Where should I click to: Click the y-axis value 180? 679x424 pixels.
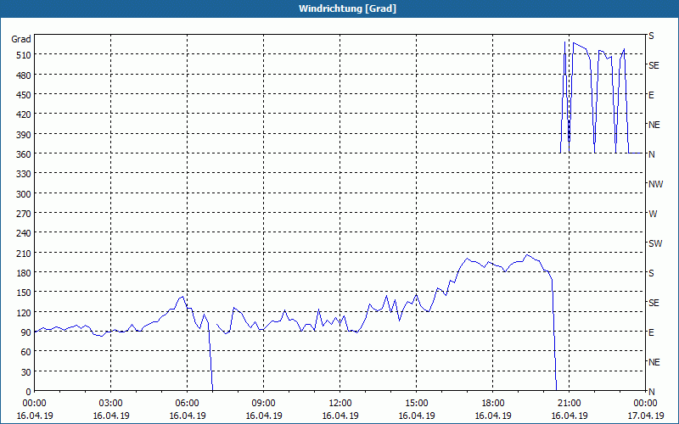[25, 272]
